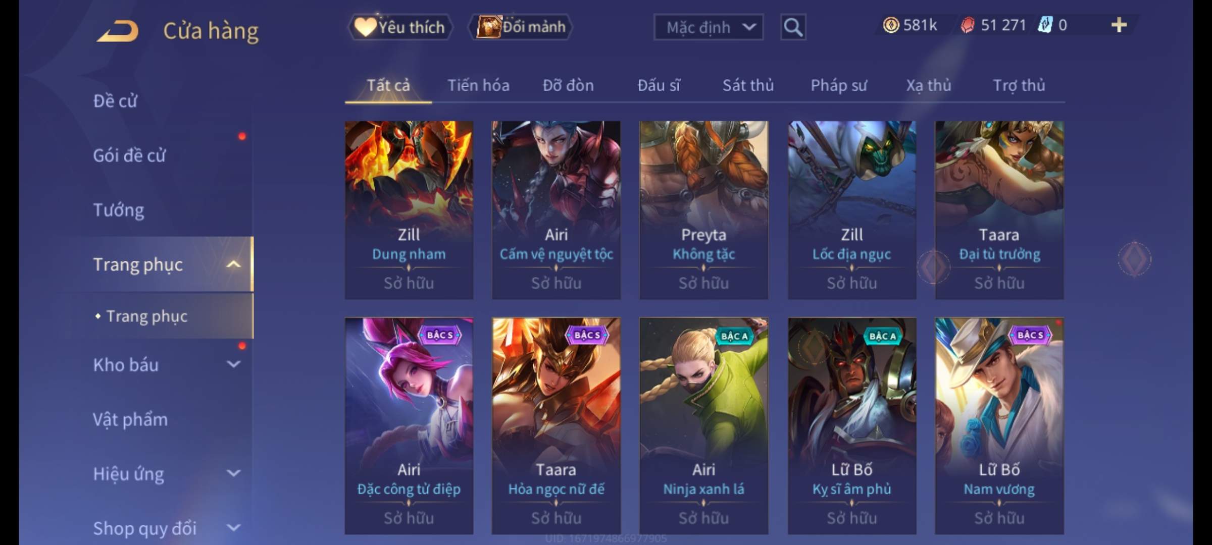Open favorites with the heart Yêu thích button
Viewport: 1212px width, 545px height.
[x=400, y=27]
